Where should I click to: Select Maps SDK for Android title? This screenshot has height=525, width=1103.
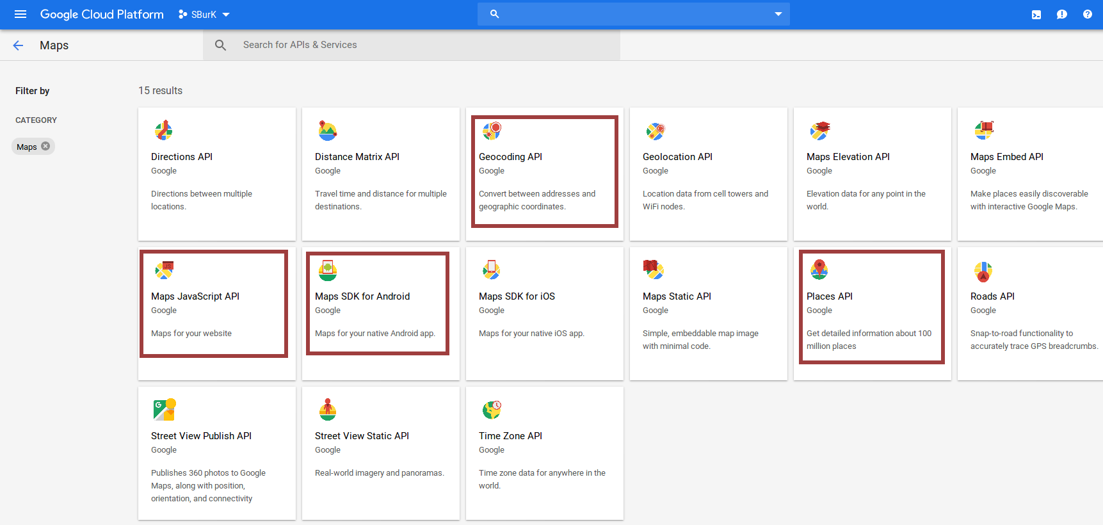362,296
